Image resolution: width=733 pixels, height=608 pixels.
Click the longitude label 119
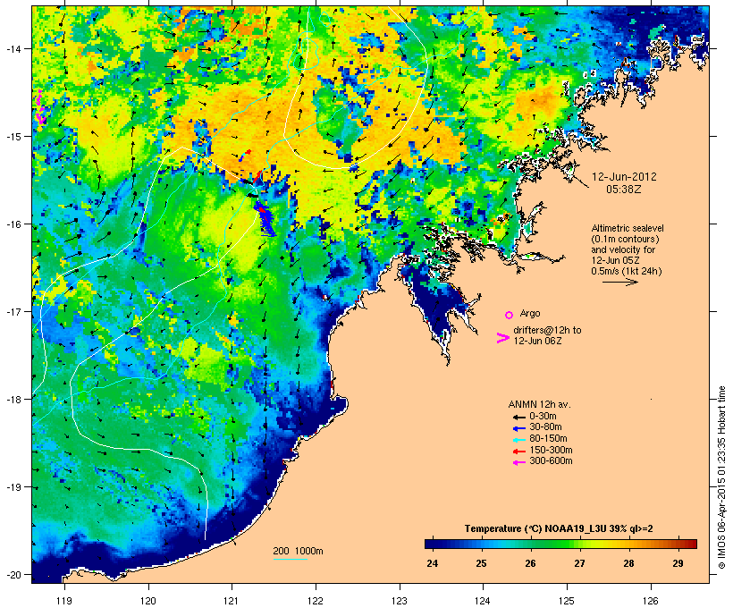tap(64, 601)
